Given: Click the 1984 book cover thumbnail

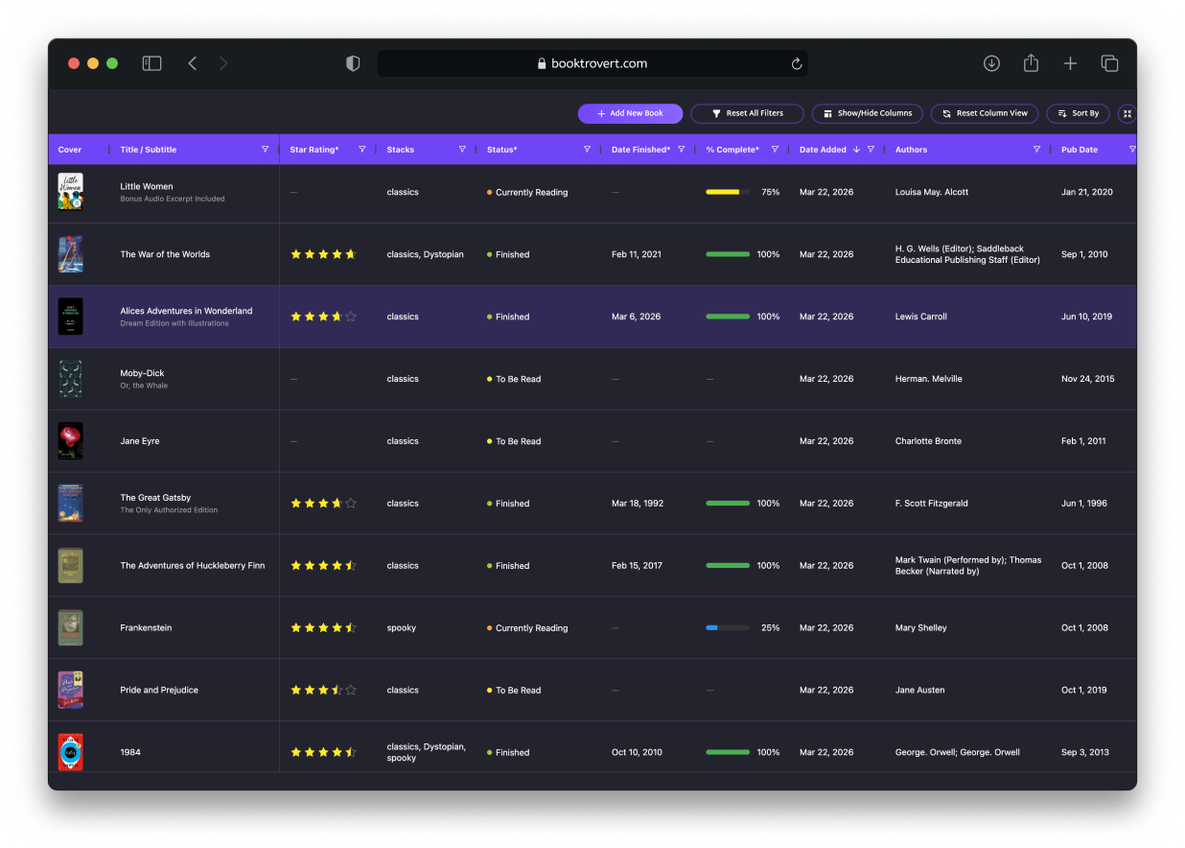Looking at the screenshot, I should click(x=70, y=752).
